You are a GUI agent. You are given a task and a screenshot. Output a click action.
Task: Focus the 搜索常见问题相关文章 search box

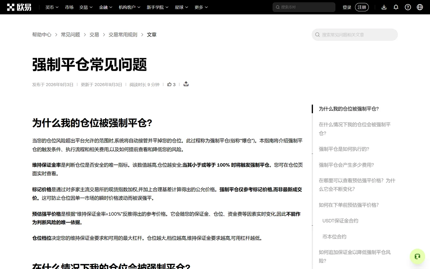click(x=354, y=35)
